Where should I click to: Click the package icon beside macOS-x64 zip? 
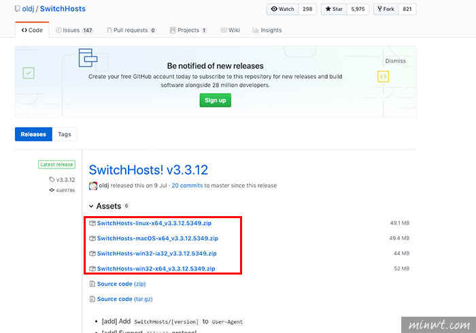click(92, 239)
